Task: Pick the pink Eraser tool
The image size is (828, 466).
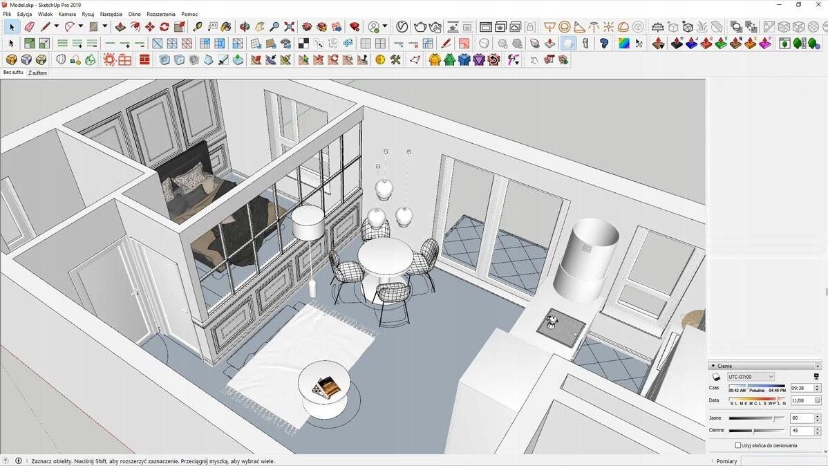Action: 30,26
